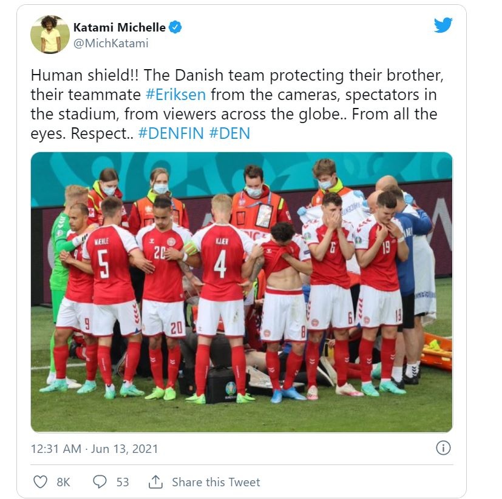This screenshot has height=499, width=502.
Task: Click the Katami Michelle display name
Action: [x=120, y=27]
